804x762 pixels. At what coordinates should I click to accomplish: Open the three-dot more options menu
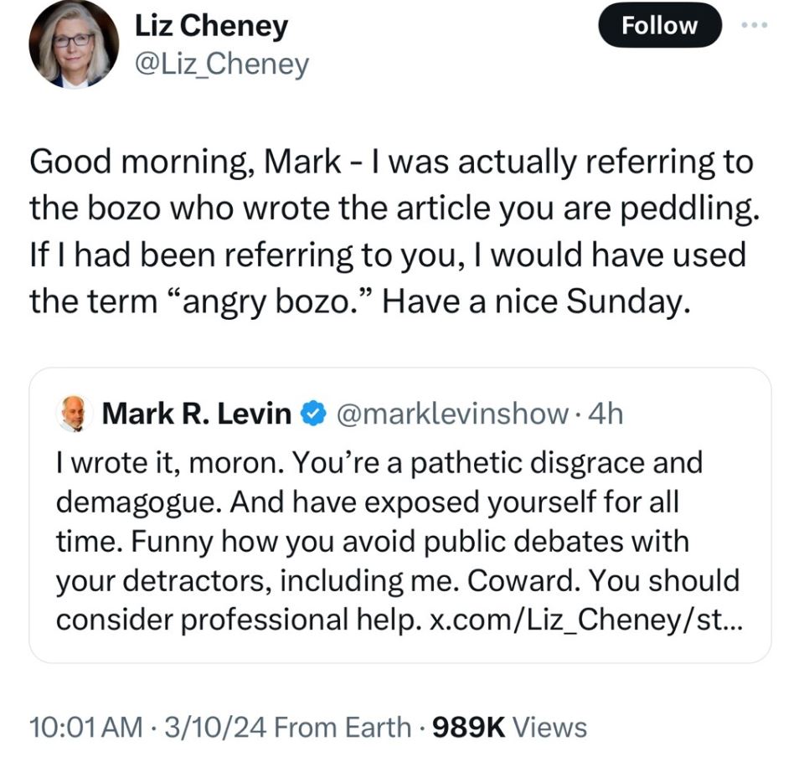[x=755, y=24]
